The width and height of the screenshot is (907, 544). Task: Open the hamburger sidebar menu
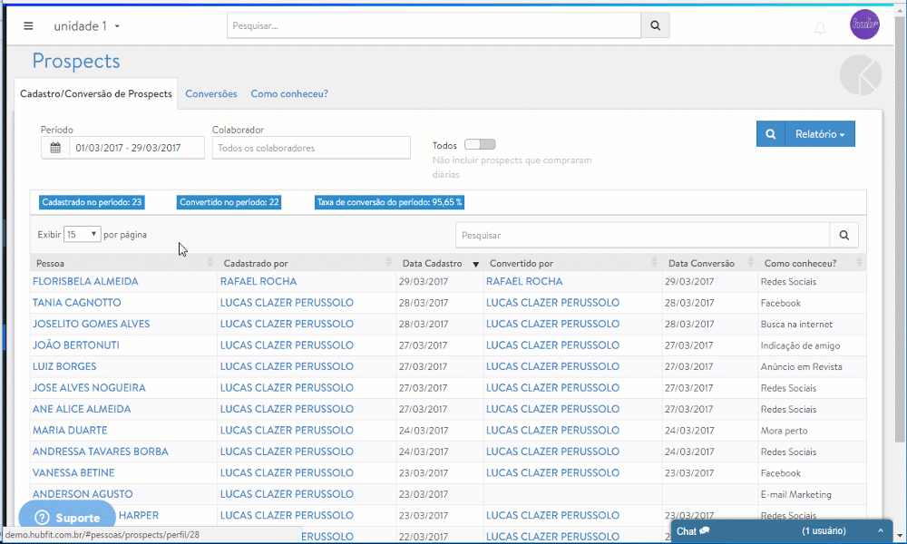tap(28, 26)
